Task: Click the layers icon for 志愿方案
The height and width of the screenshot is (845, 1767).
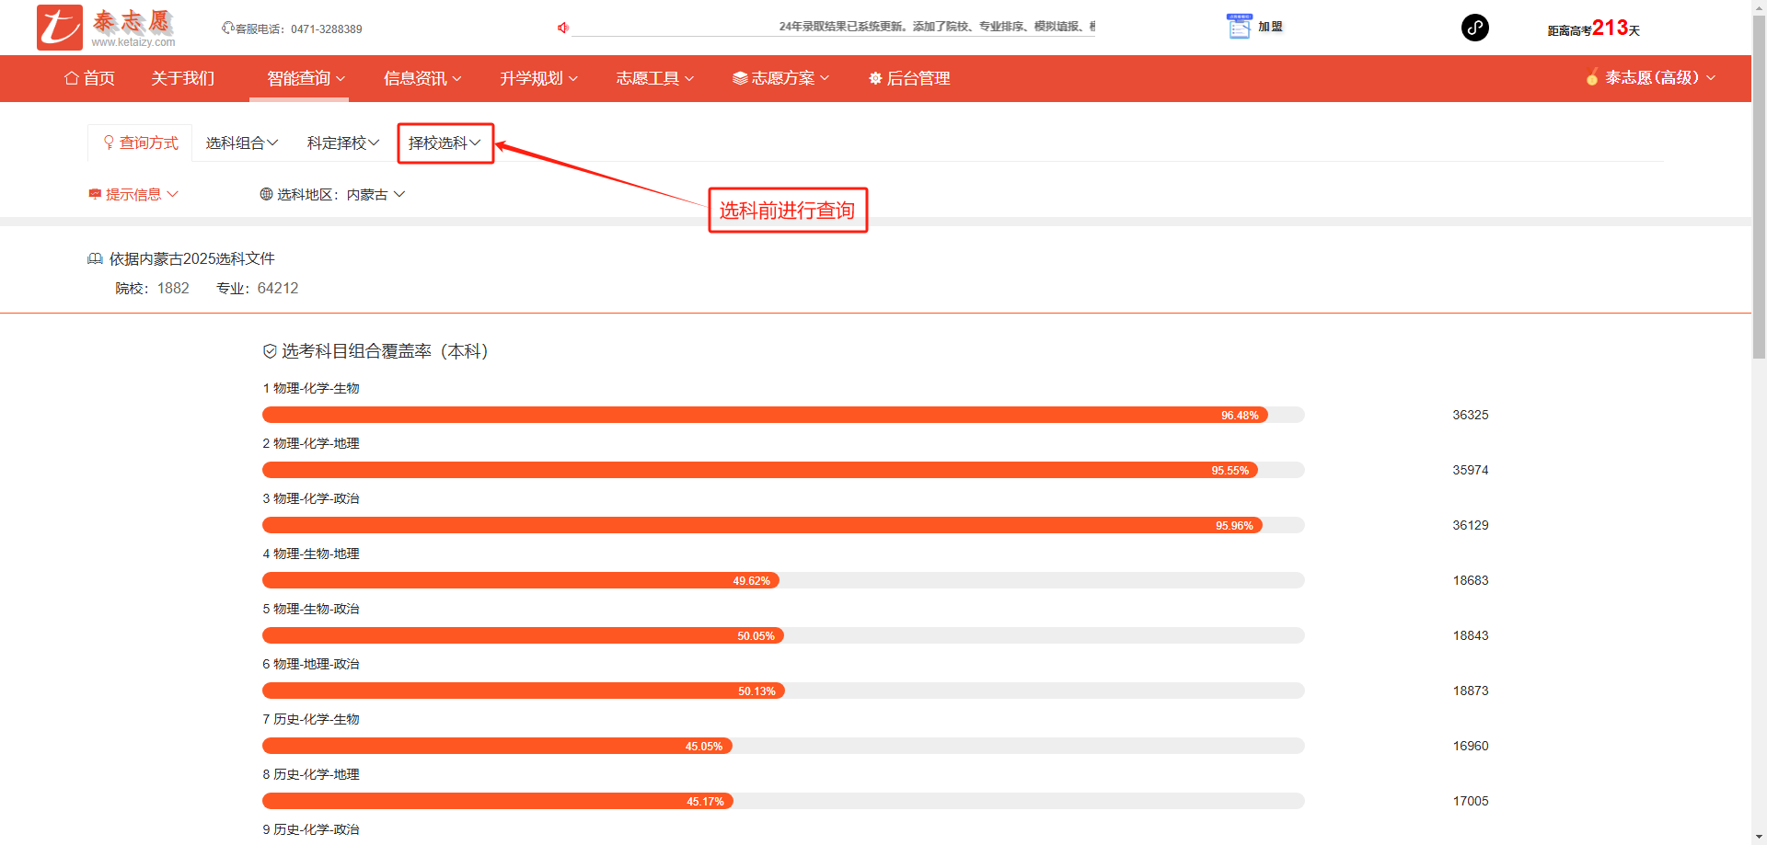Action: (740, 78)
